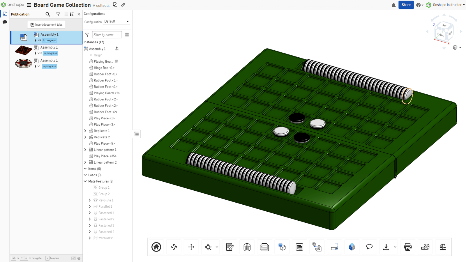Select the zoom tool in the view toolbar
Screen dimensions: 466x262
coord(209,247)
